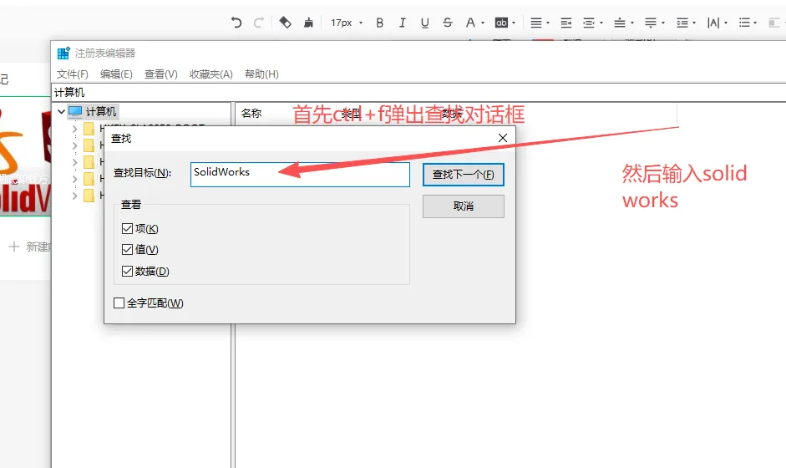Open the 收藏夹(A) menu
The width and height of the screenshot is (786, 468).
point(211,74)
